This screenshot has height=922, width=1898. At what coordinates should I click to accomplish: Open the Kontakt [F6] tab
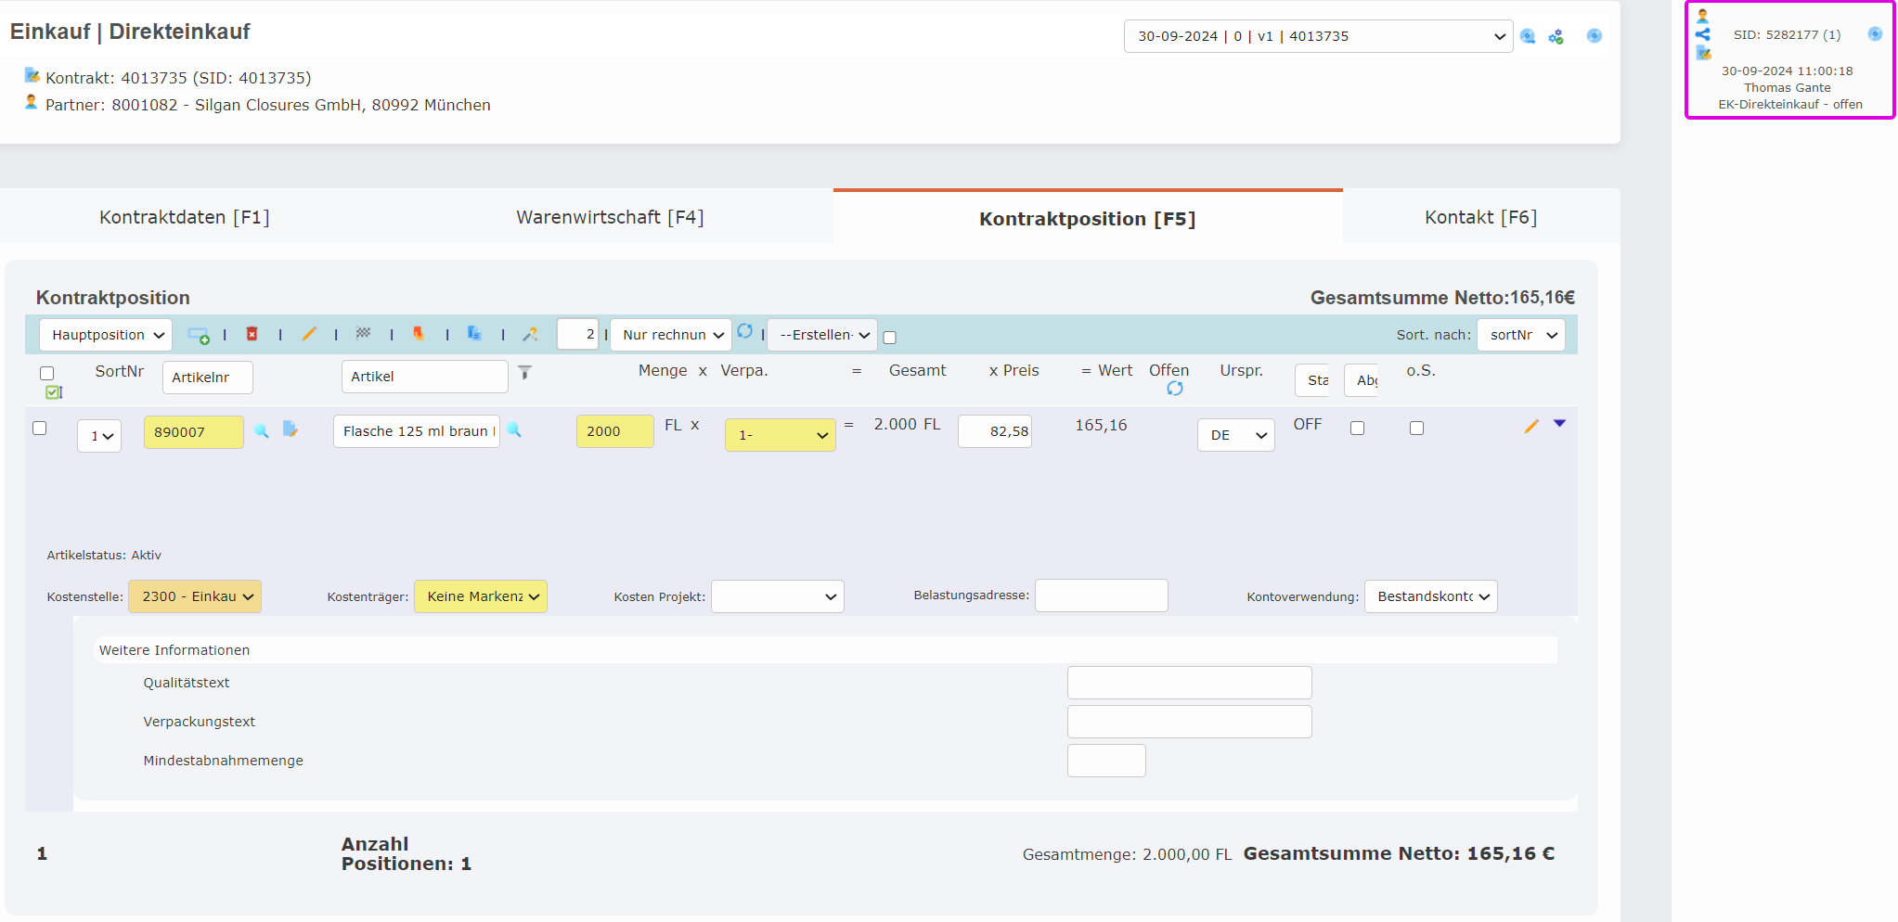(x=1480, y=216)
